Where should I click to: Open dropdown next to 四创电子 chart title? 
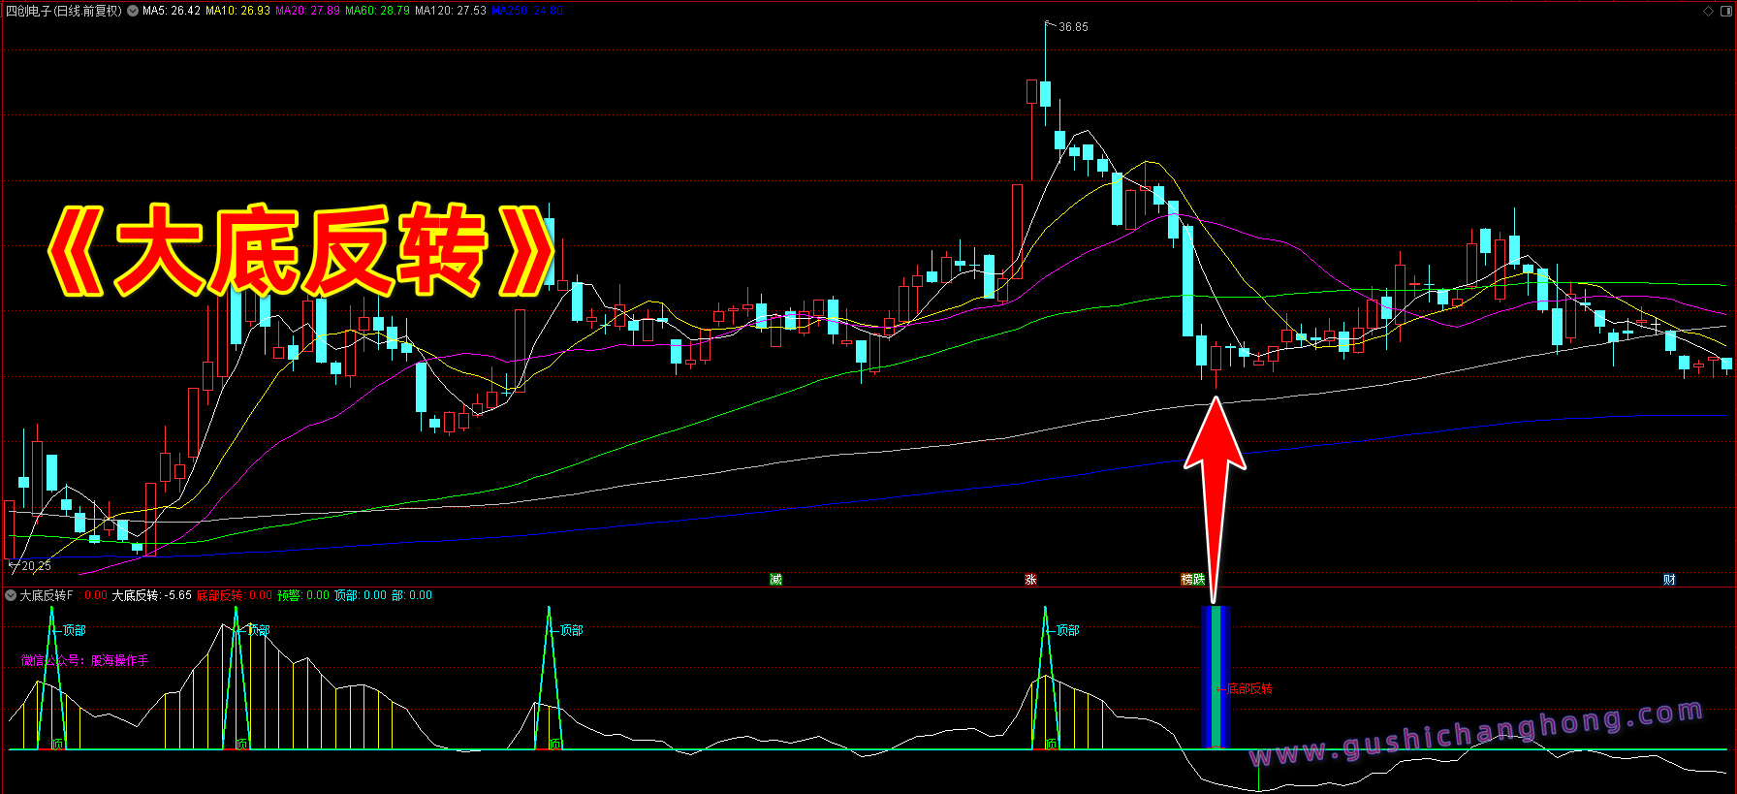[133, 11]
